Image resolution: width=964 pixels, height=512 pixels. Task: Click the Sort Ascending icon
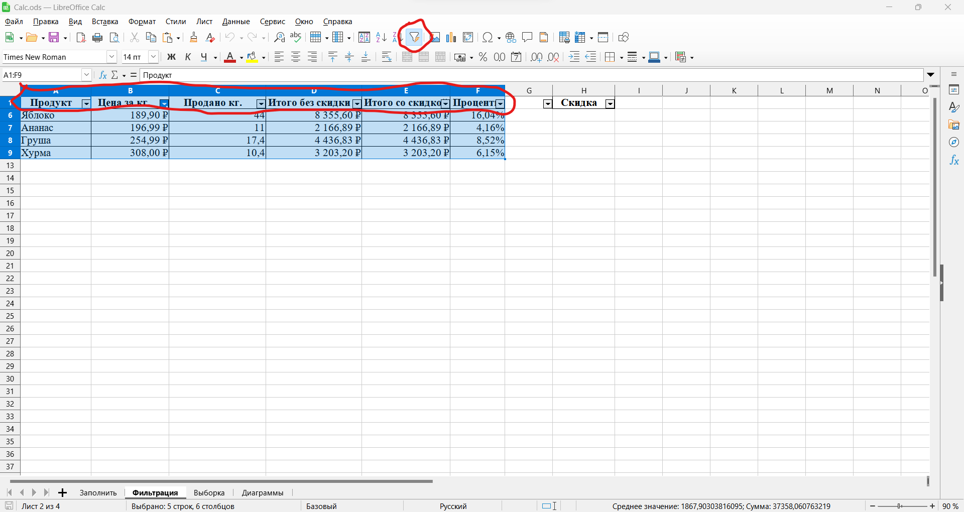point(381,37)
